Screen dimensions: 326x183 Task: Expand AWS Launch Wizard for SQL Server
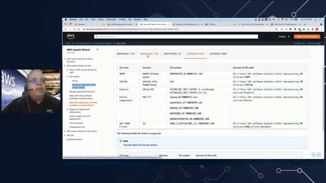click(65, 131)
